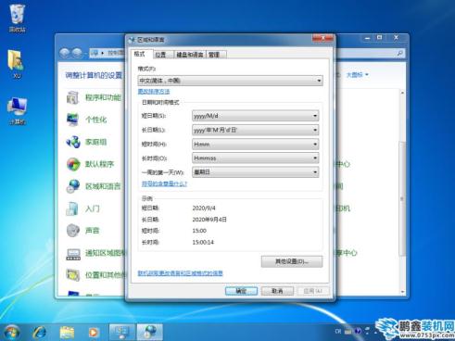Open the Windows Start menu orb

click(12, 333)
